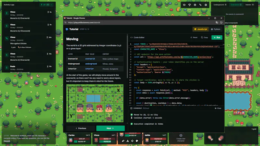Click the character list icon in bottom action bar
This screenshot has width=260, height=146.
[x=123, y=141]
